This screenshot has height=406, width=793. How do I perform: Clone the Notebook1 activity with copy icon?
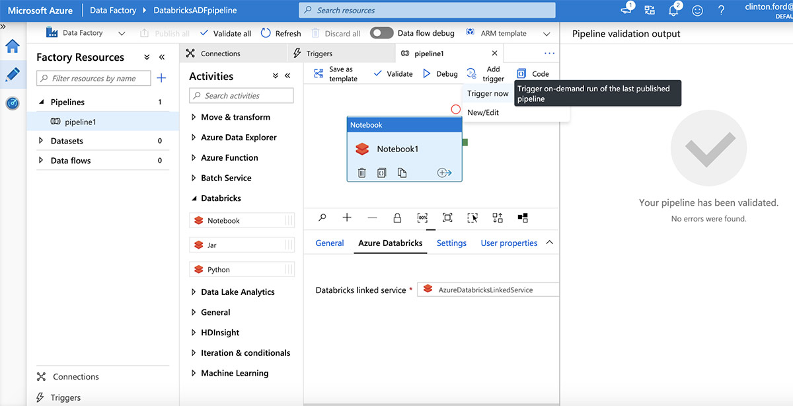click(402, 173)
